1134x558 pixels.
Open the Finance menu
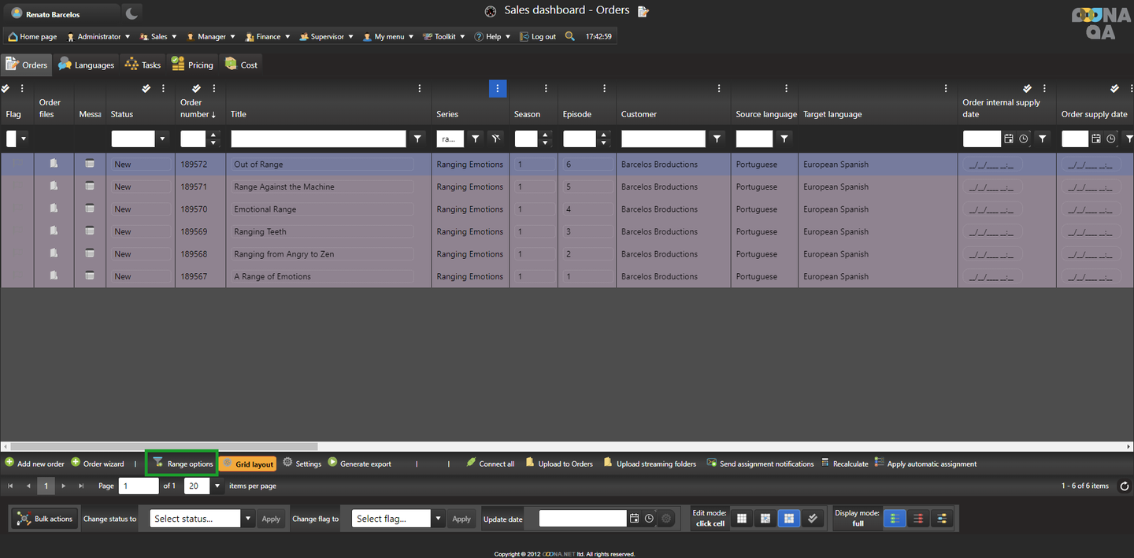coord(268,36)
